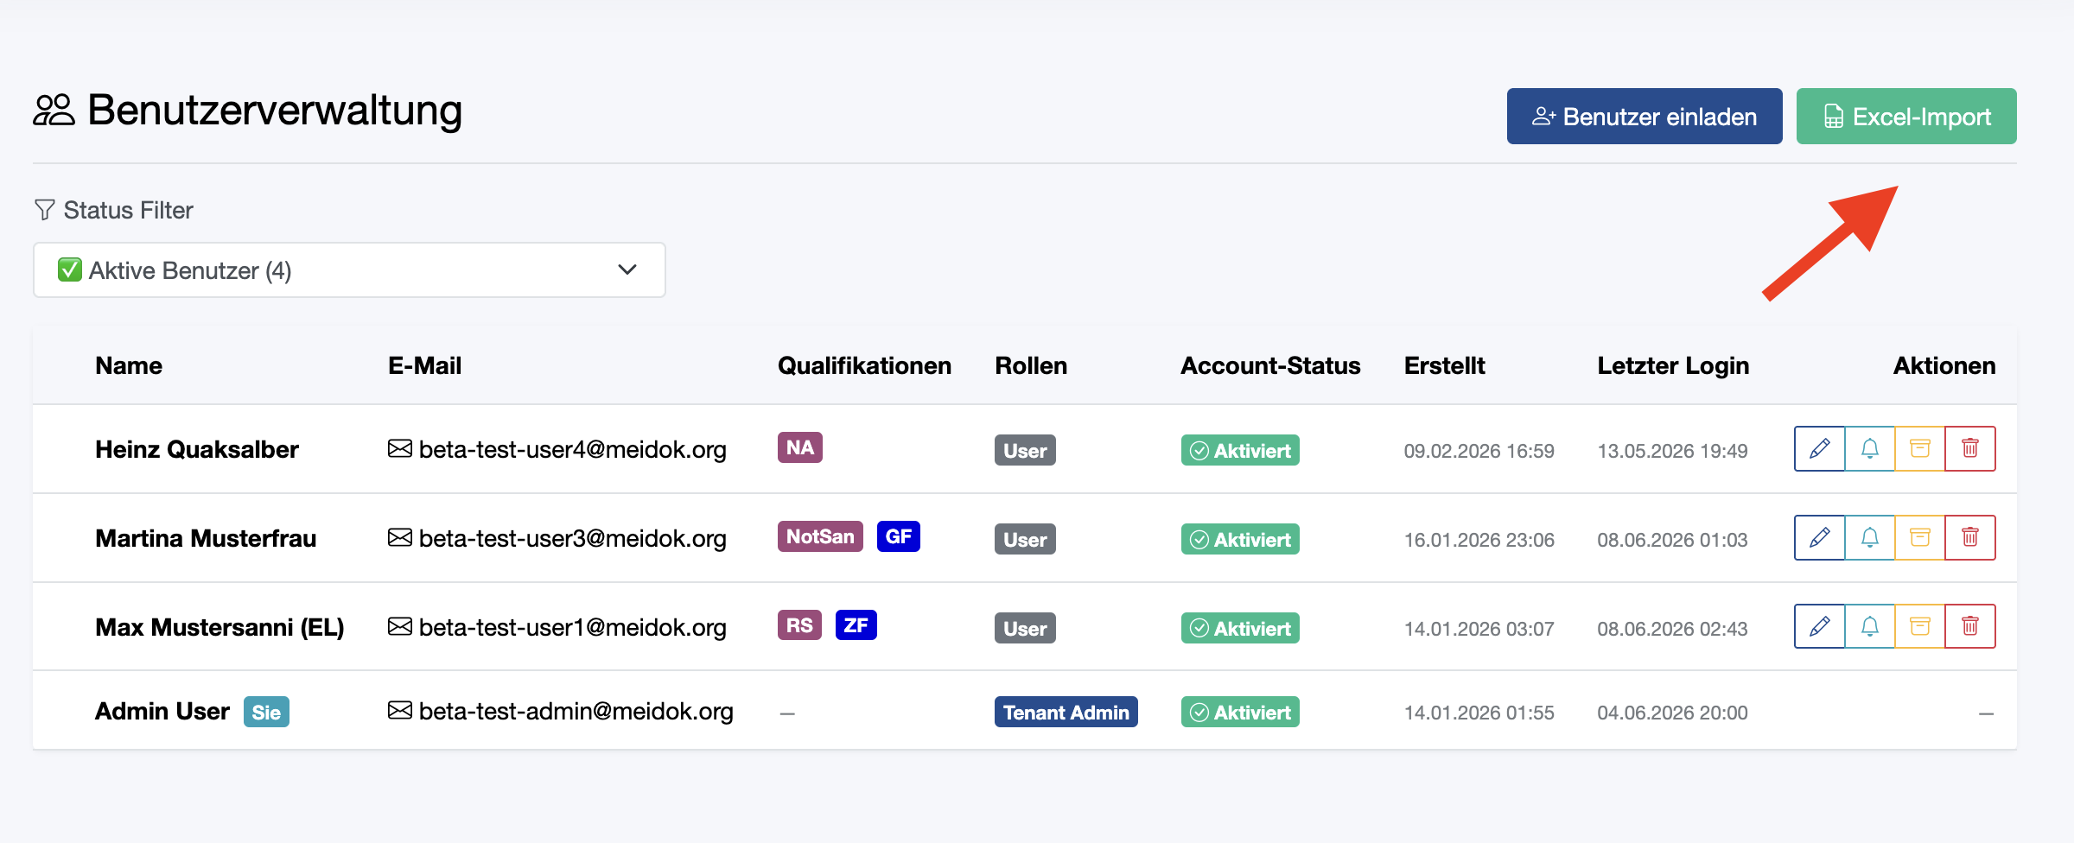Click email beta-test-user3@meidok.org
The height and width of the screenshot is (843, 2074).
[573, 538]
